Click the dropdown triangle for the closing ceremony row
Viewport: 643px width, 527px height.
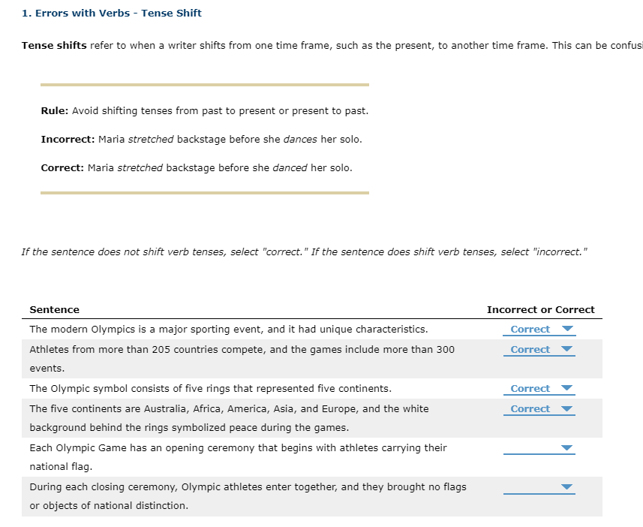coord(568,486)
